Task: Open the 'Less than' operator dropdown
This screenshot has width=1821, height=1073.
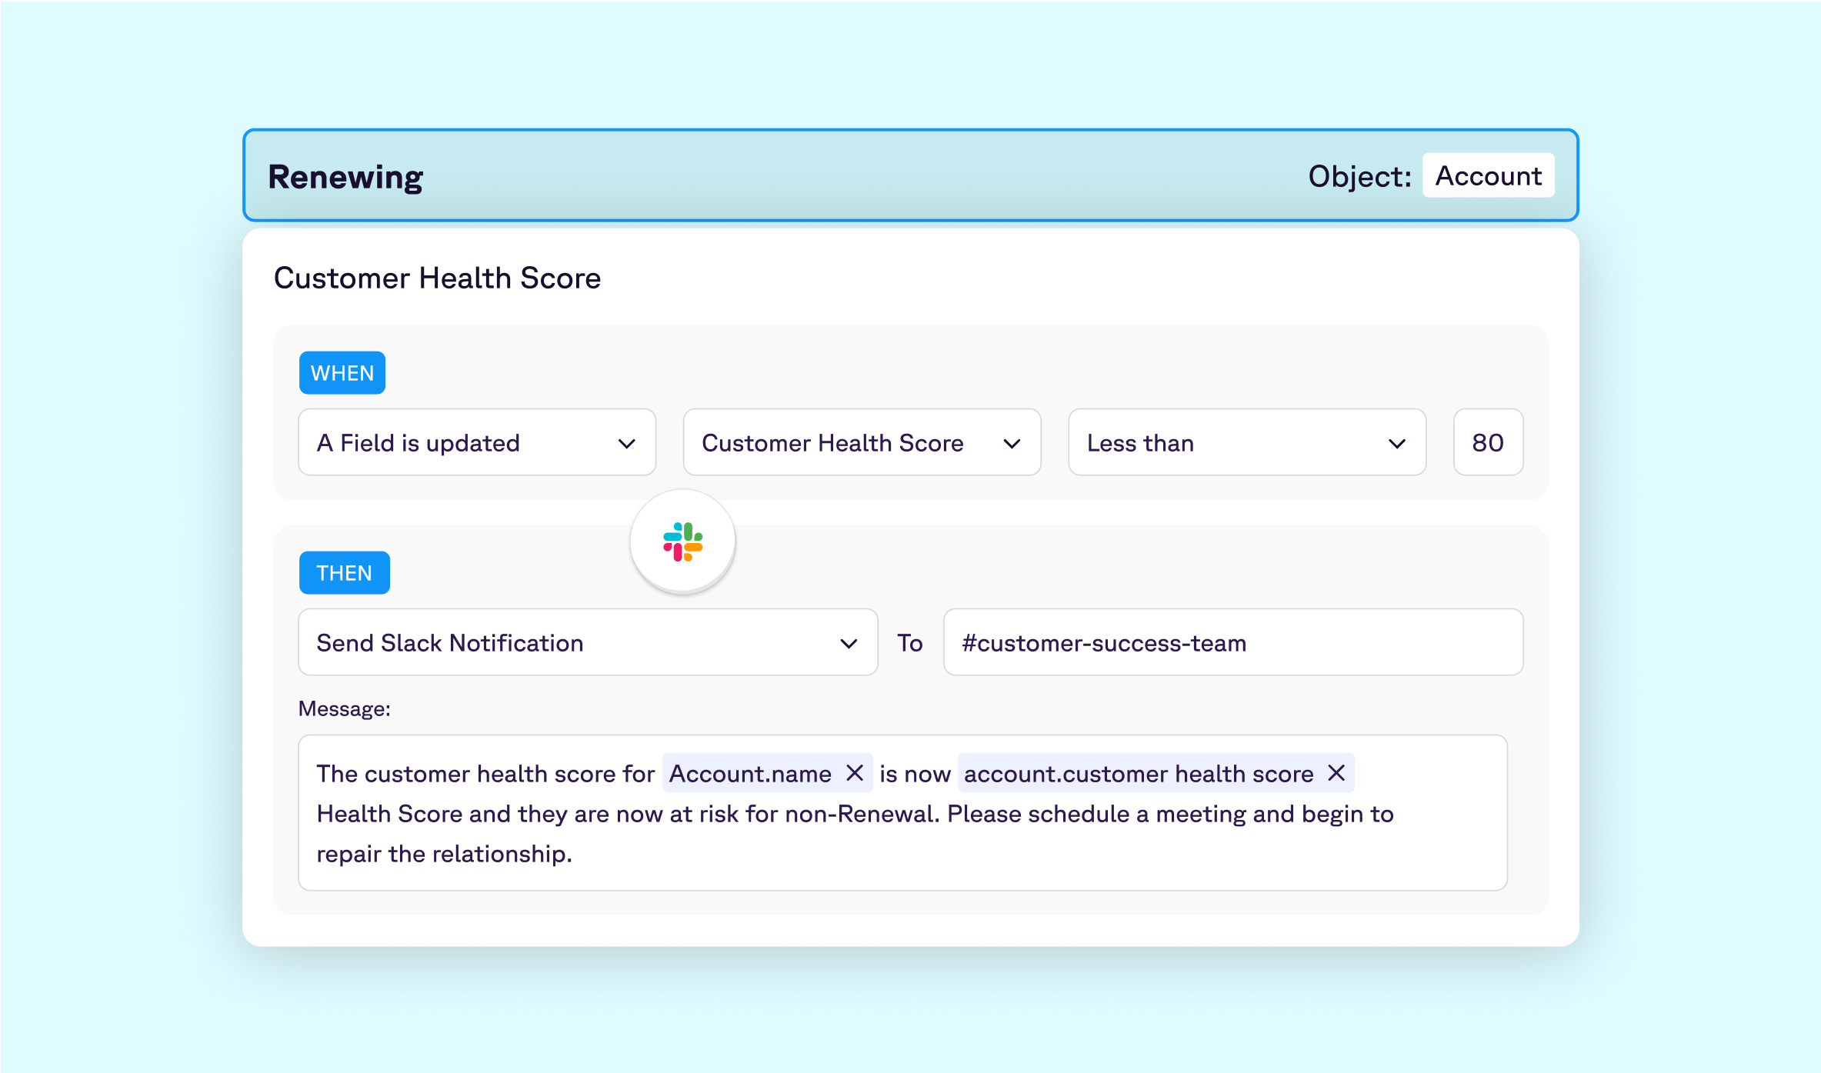Action: pyautogui.click(x=1246, y=442)
